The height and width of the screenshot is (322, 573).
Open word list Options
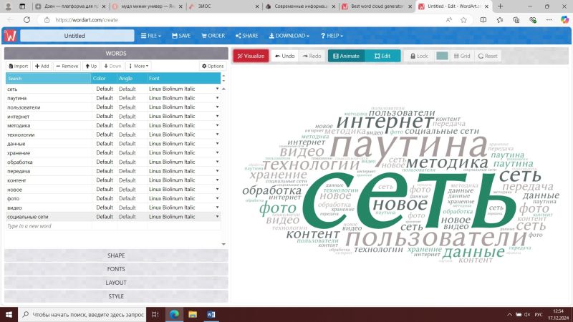click(x=212, y=66)
